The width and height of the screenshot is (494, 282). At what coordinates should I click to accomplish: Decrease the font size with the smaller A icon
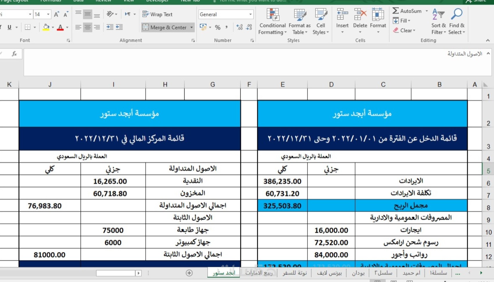point(66,14)
